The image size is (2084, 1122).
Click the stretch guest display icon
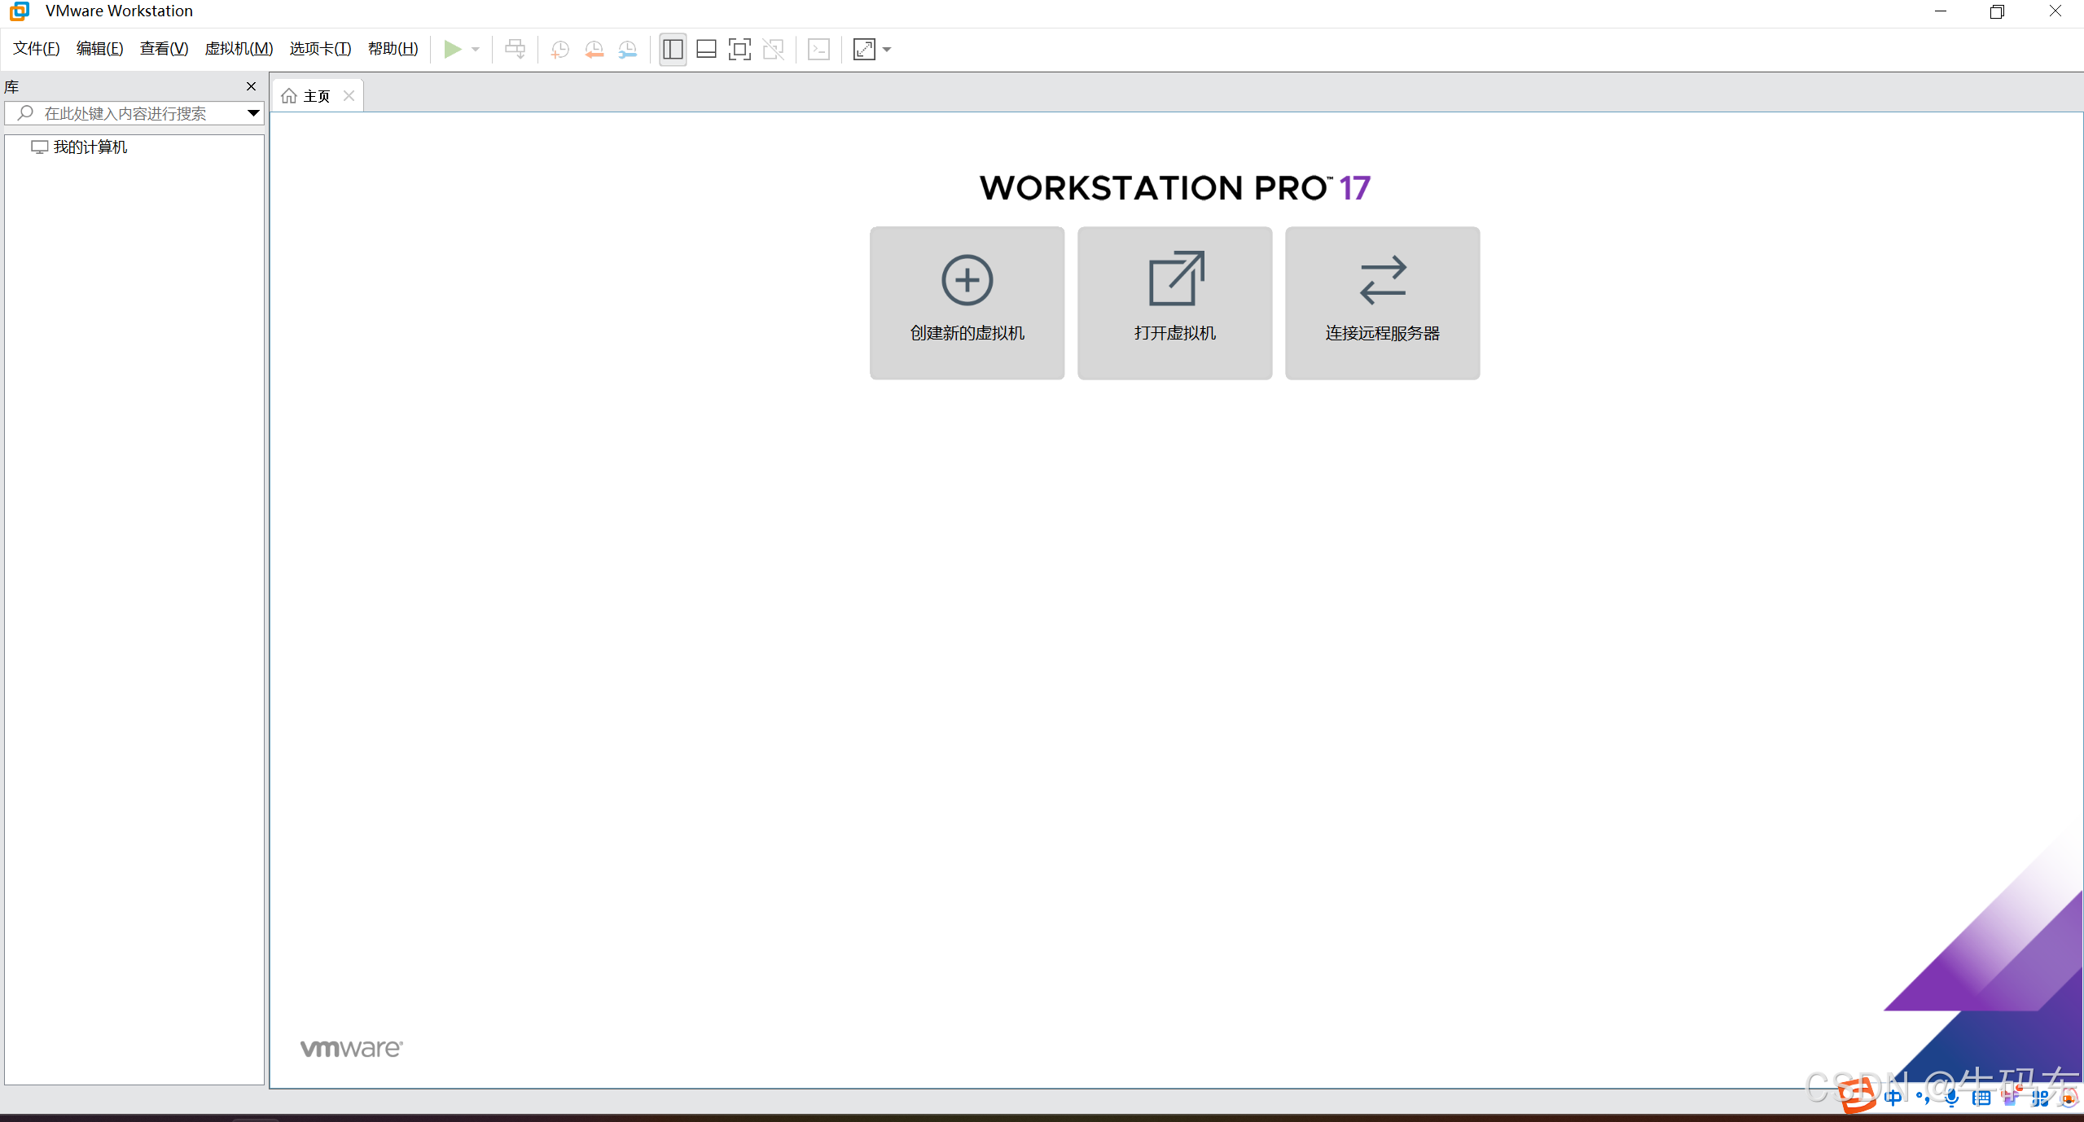(x=863, y=50)
